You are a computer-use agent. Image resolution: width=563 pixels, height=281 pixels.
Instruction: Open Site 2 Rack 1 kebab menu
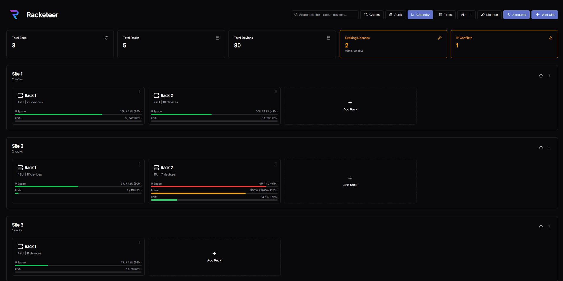(x=140, y=164)
